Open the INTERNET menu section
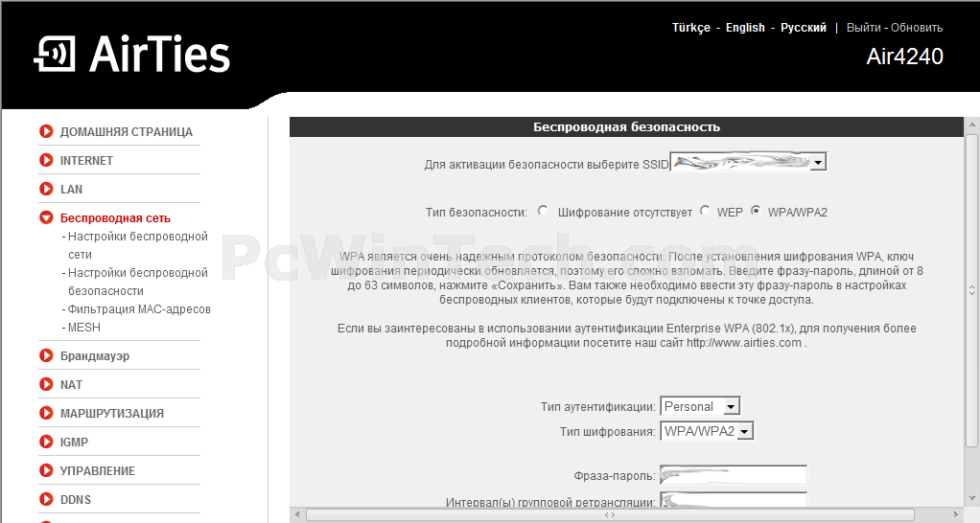The height and width of the screenshot is (523, 980). click(86, 160)
